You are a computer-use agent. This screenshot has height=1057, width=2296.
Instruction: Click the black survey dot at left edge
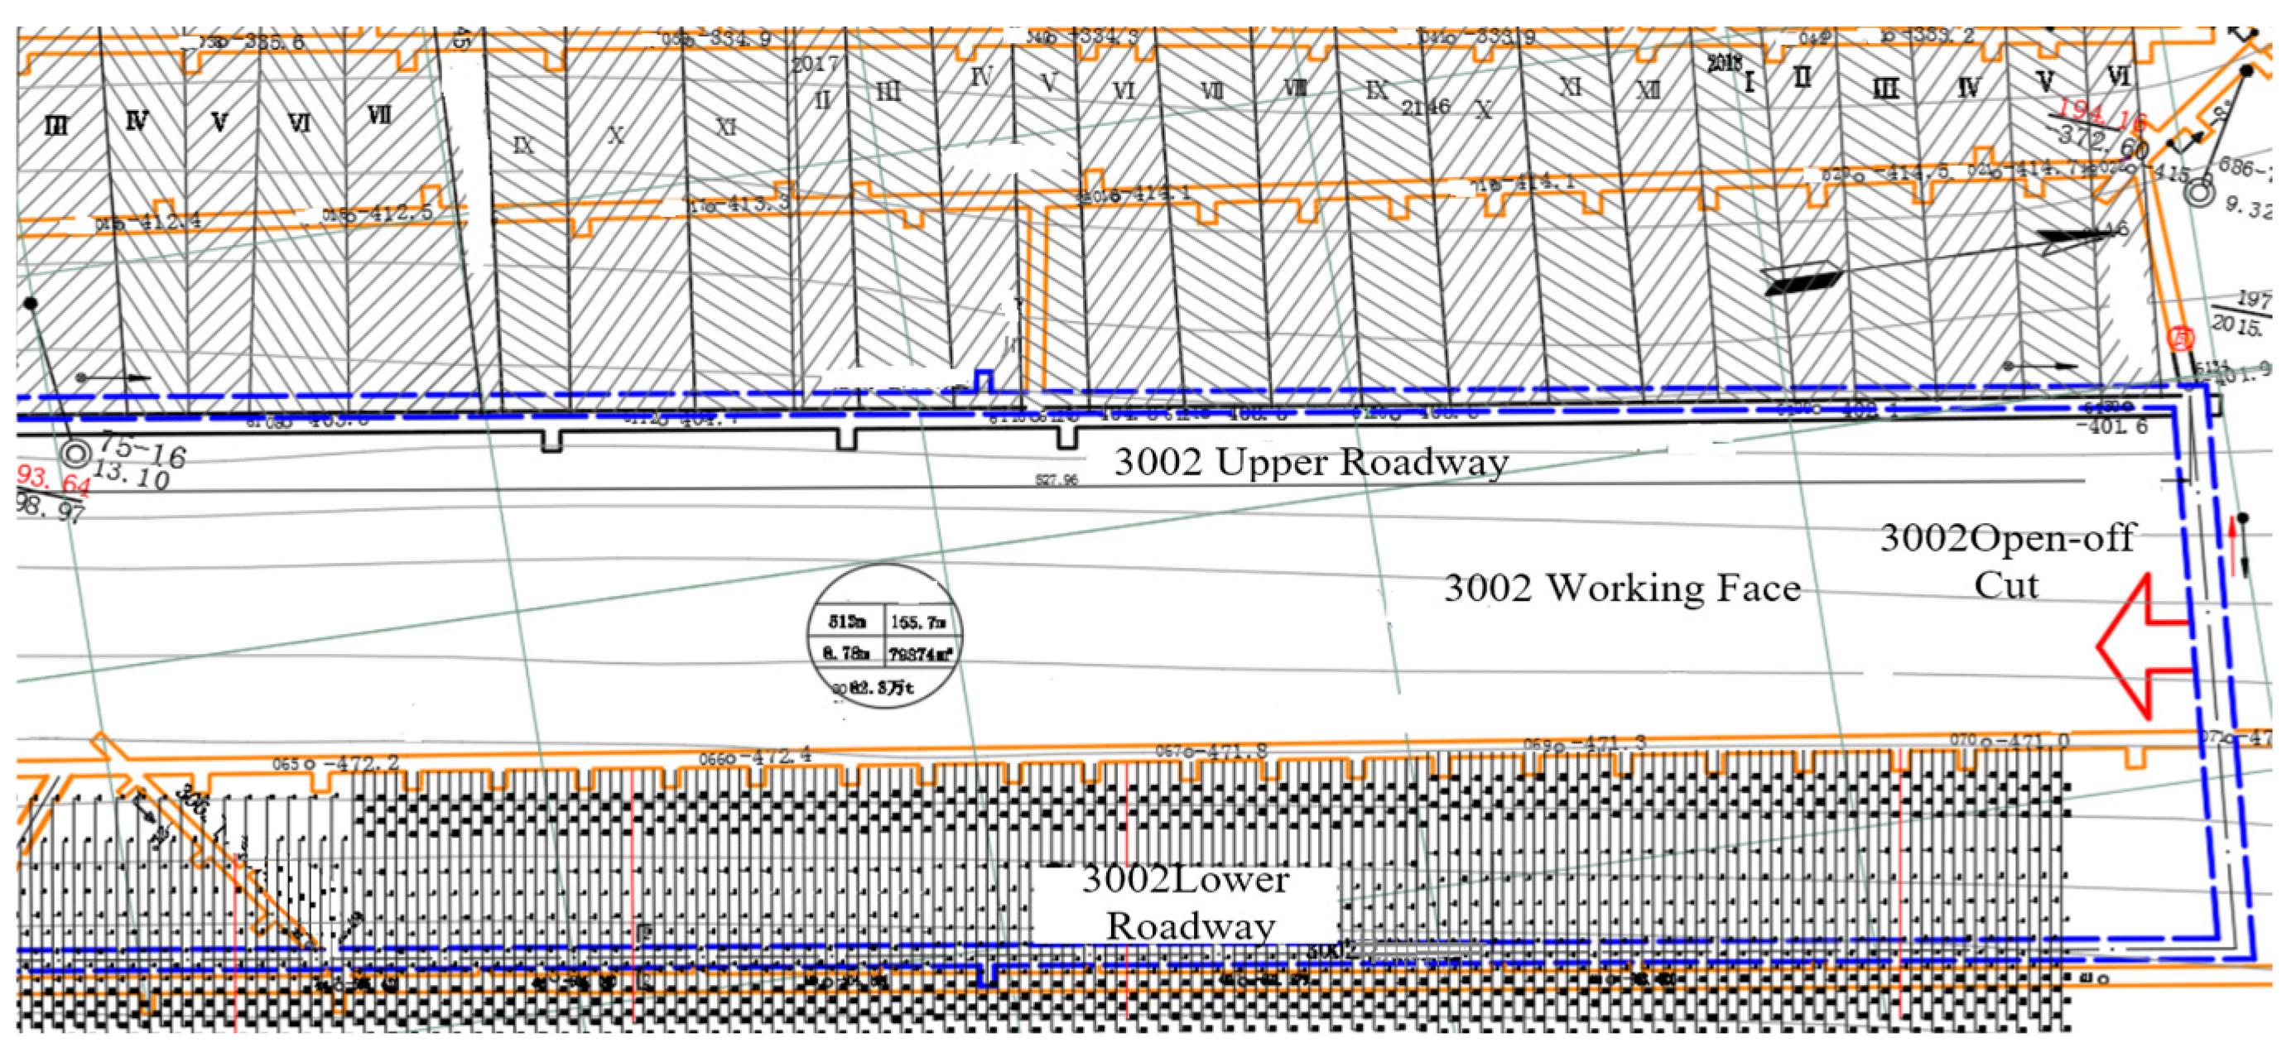[31, 304]
